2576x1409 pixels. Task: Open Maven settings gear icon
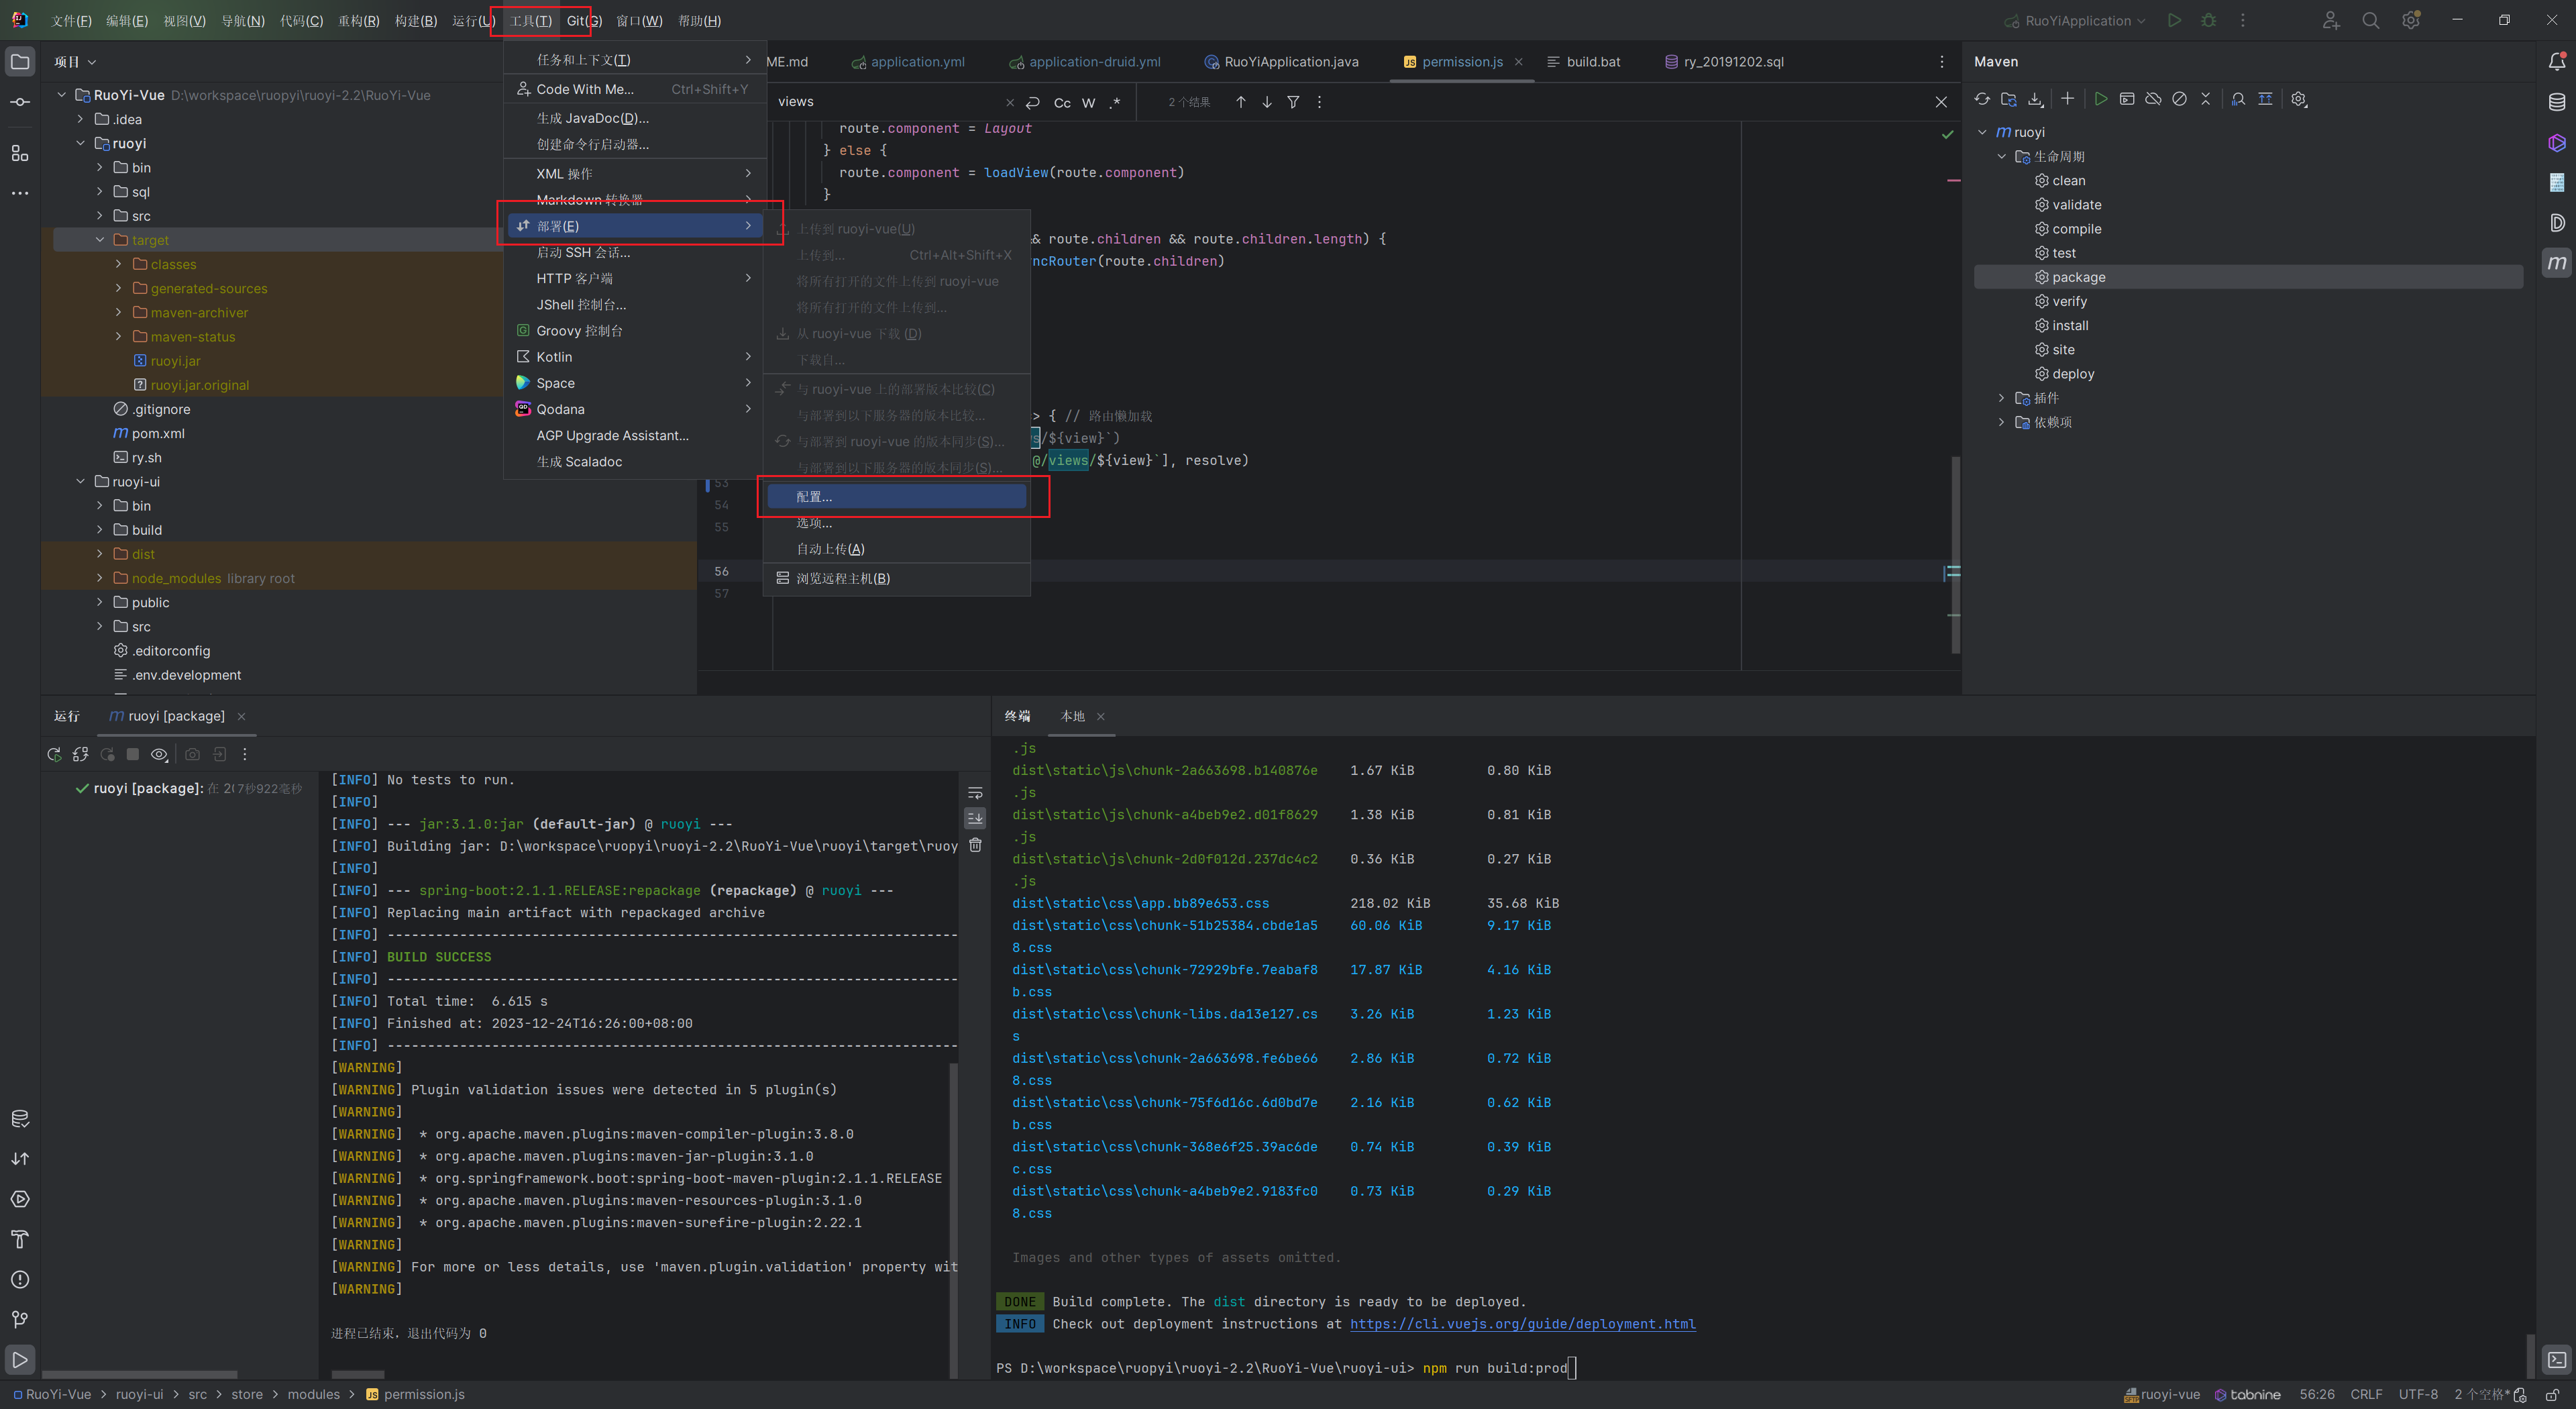tap(2298, 99)
